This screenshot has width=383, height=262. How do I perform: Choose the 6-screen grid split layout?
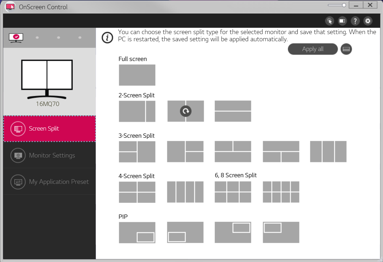(x=233, y=192)
